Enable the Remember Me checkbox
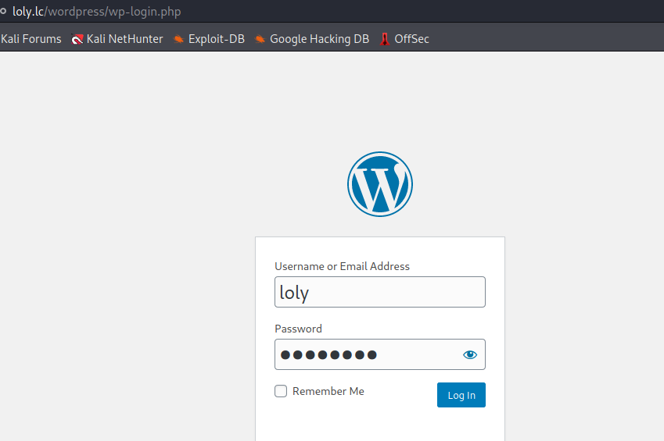The width and height of the screenshot is (664, 441). coord(281,391)
